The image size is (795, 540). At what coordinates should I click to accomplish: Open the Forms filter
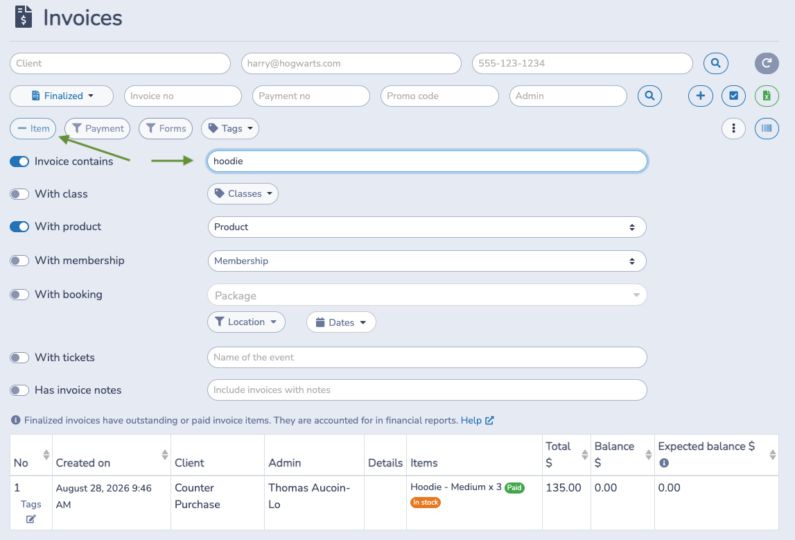point(166,128)
